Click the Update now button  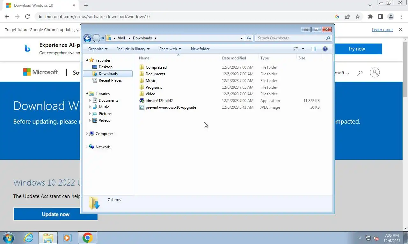pos(55,214)
